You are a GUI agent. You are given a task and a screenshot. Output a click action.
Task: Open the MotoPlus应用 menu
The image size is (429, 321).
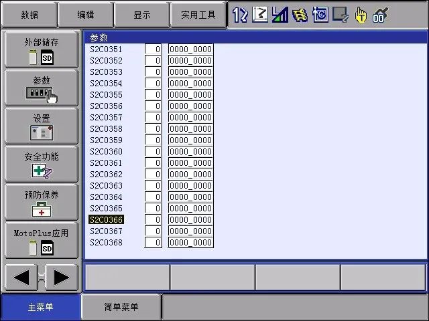coord(41,241)
